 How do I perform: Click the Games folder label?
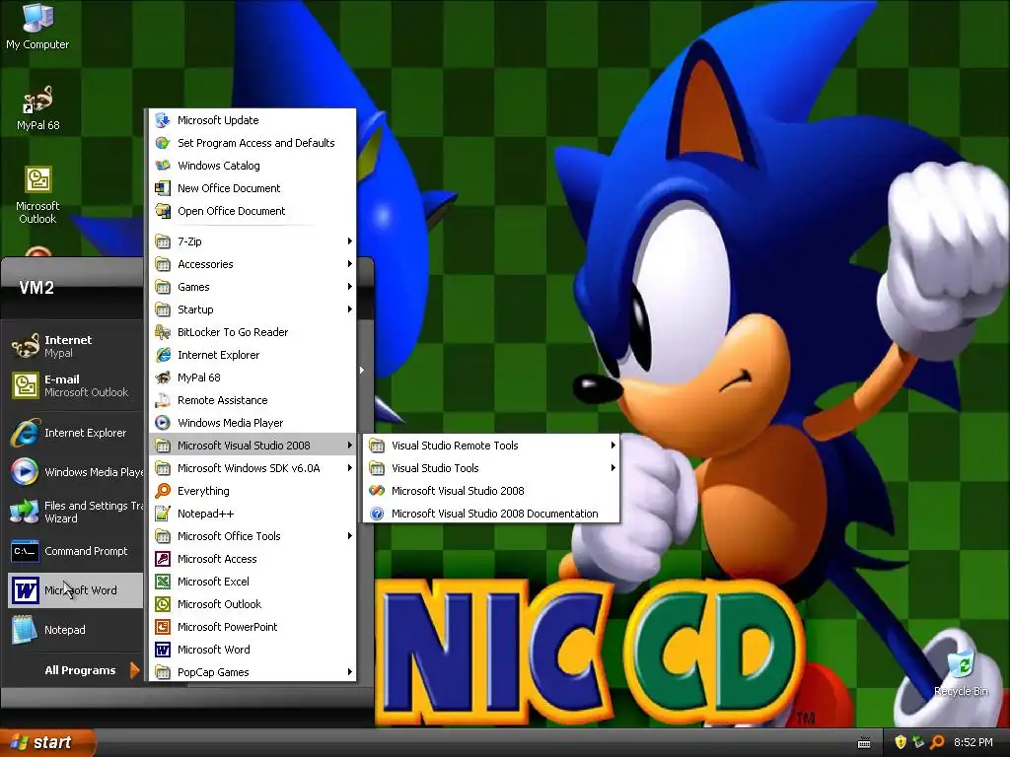click(193, 287)
